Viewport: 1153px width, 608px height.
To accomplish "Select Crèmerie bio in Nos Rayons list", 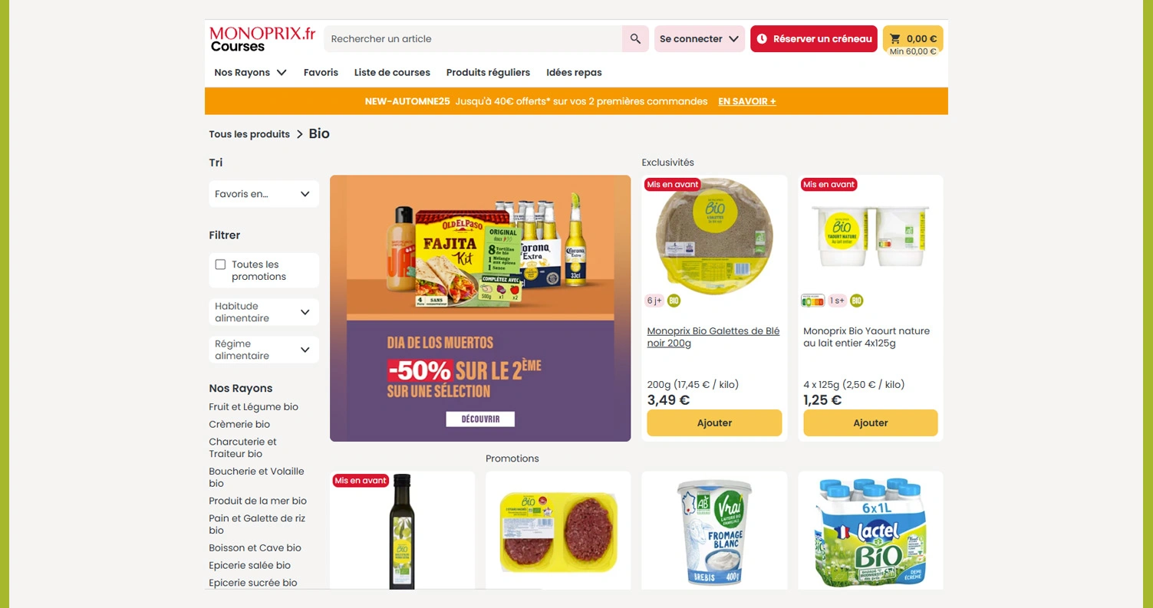I will coord(239,424).
